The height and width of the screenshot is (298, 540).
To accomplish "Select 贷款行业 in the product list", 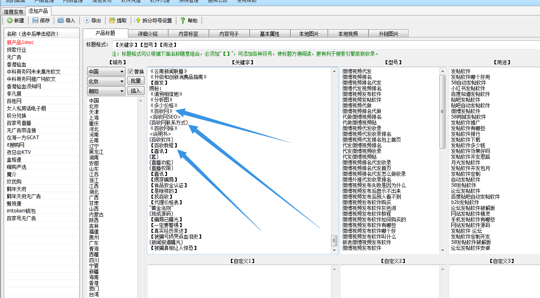I will 16,50.
